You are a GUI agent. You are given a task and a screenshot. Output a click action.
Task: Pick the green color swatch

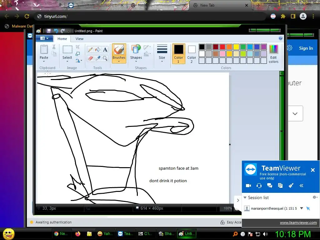[243, 47]
